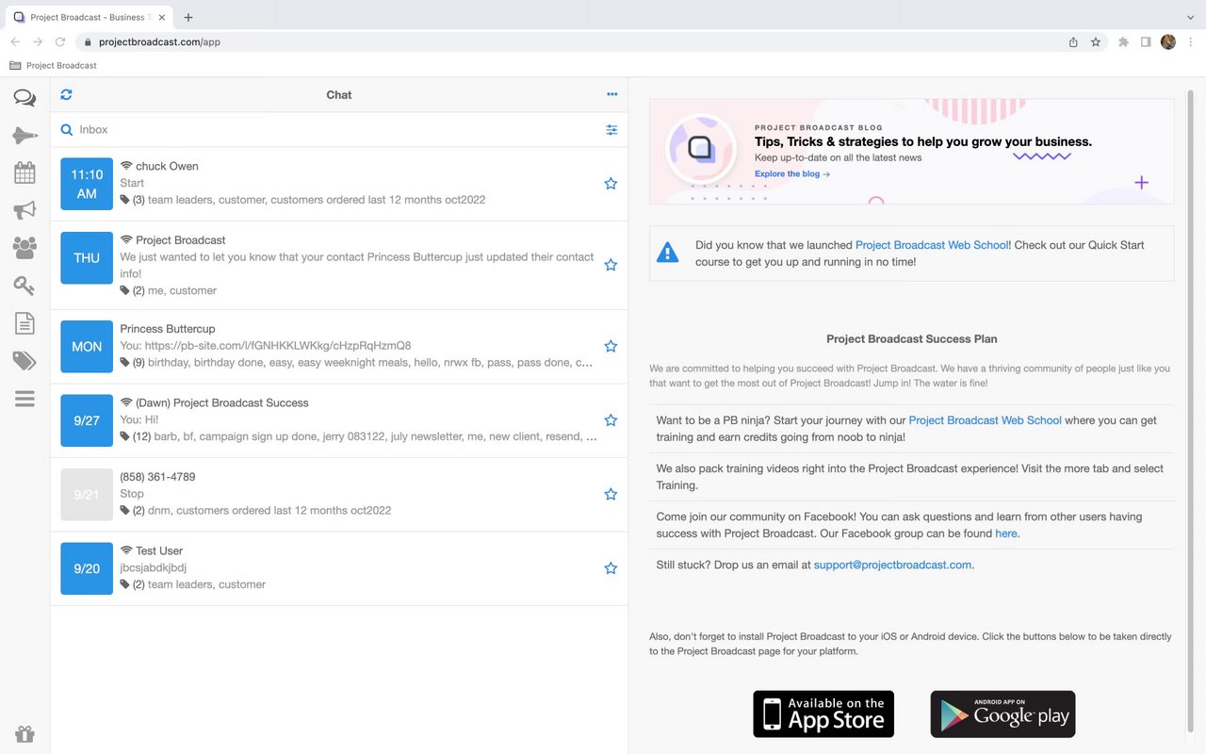
Task: Star the (Dawn) Project Broadcast Success chat
Action: point(611,420)
